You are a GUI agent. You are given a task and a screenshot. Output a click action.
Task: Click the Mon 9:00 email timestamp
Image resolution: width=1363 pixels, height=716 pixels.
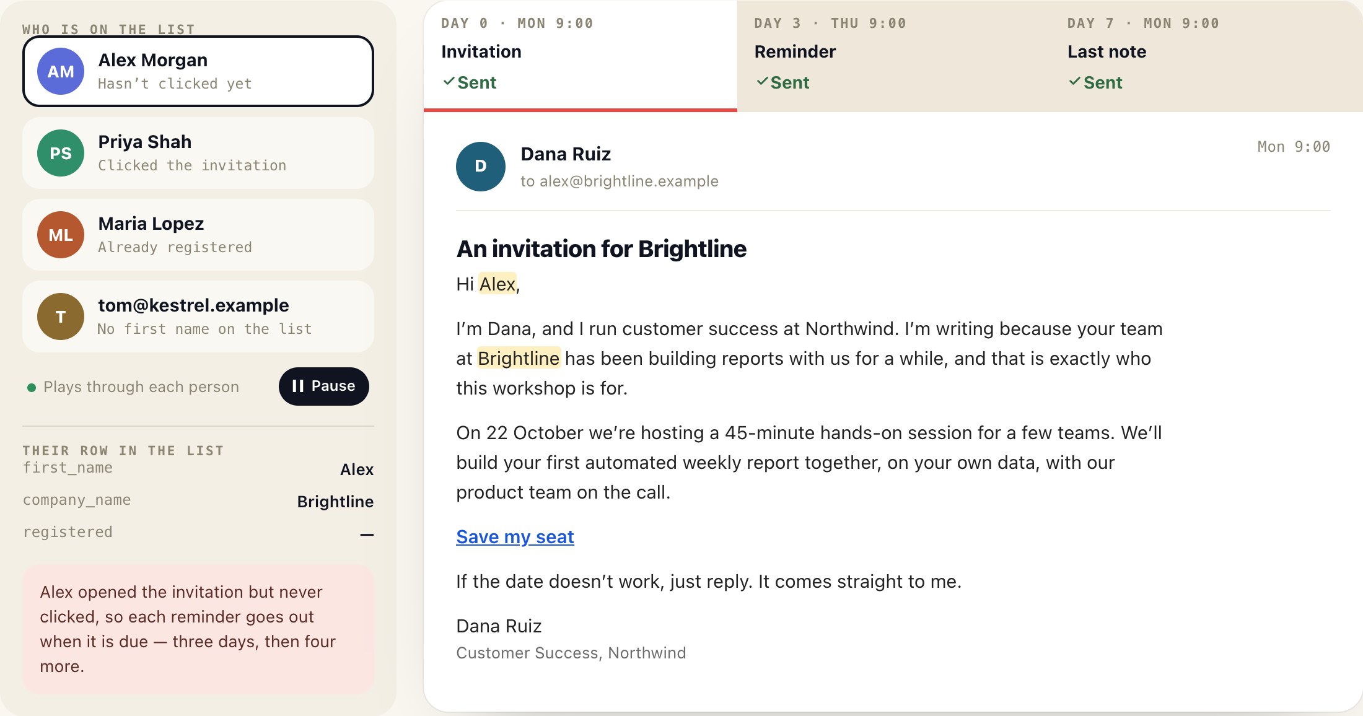point(1294,147)
